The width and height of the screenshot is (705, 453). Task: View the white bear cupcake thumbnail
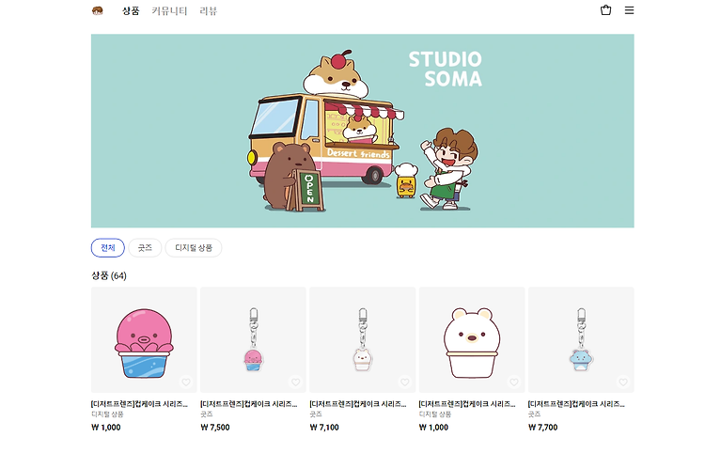pos(472,340)
